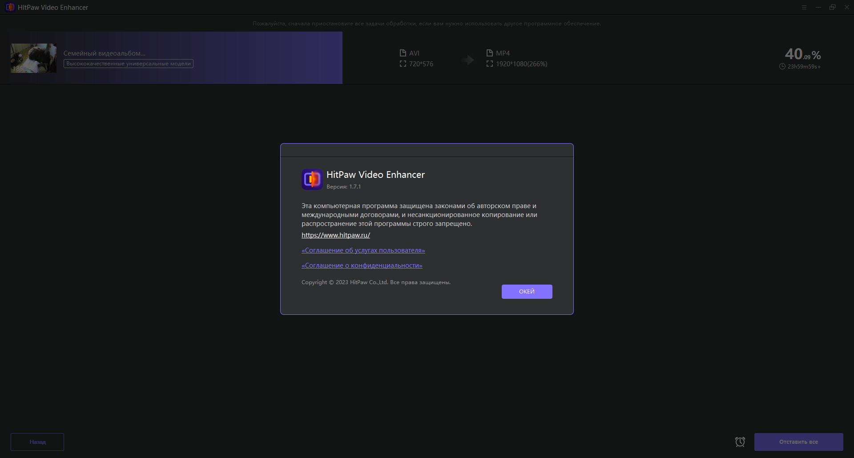Click the Copyright © 2023 HitPaw text

point(376,282)
